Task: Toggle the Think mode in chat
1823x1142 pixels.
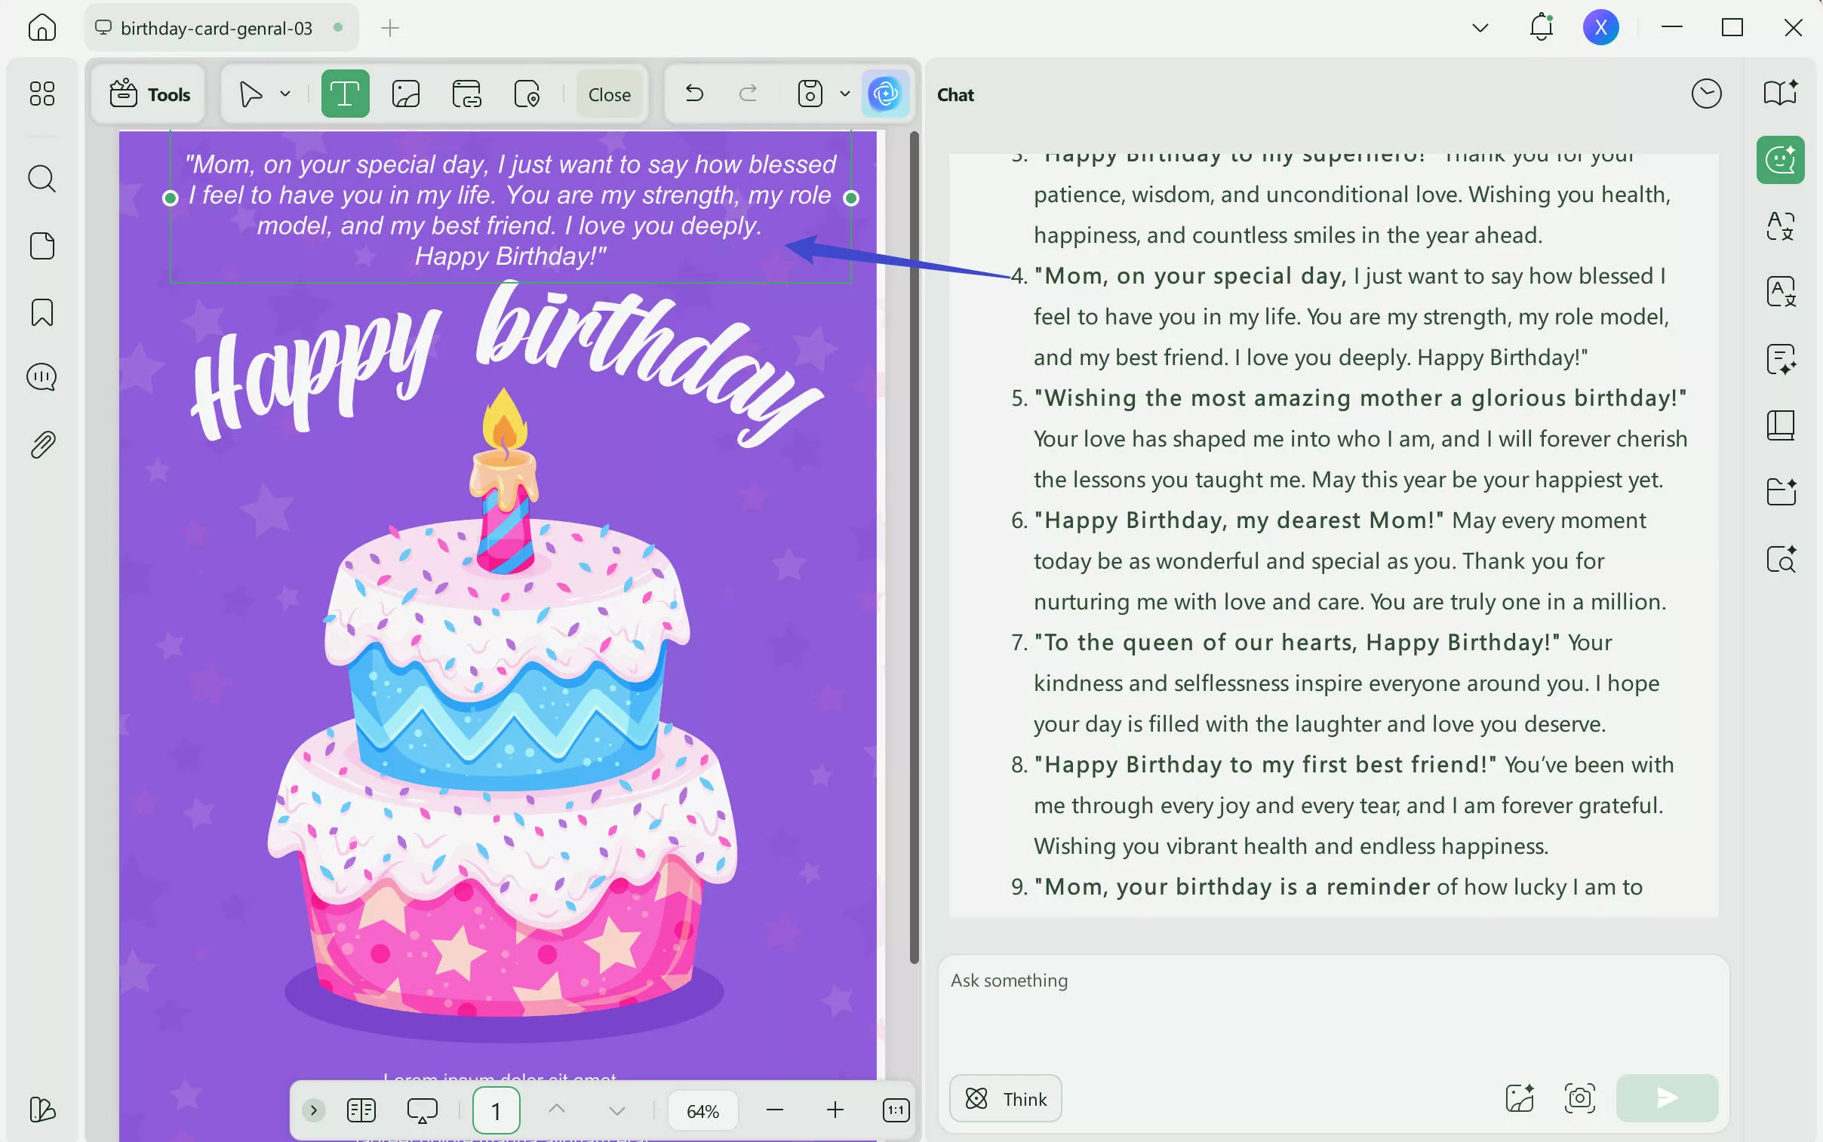Action: 1004,1098
